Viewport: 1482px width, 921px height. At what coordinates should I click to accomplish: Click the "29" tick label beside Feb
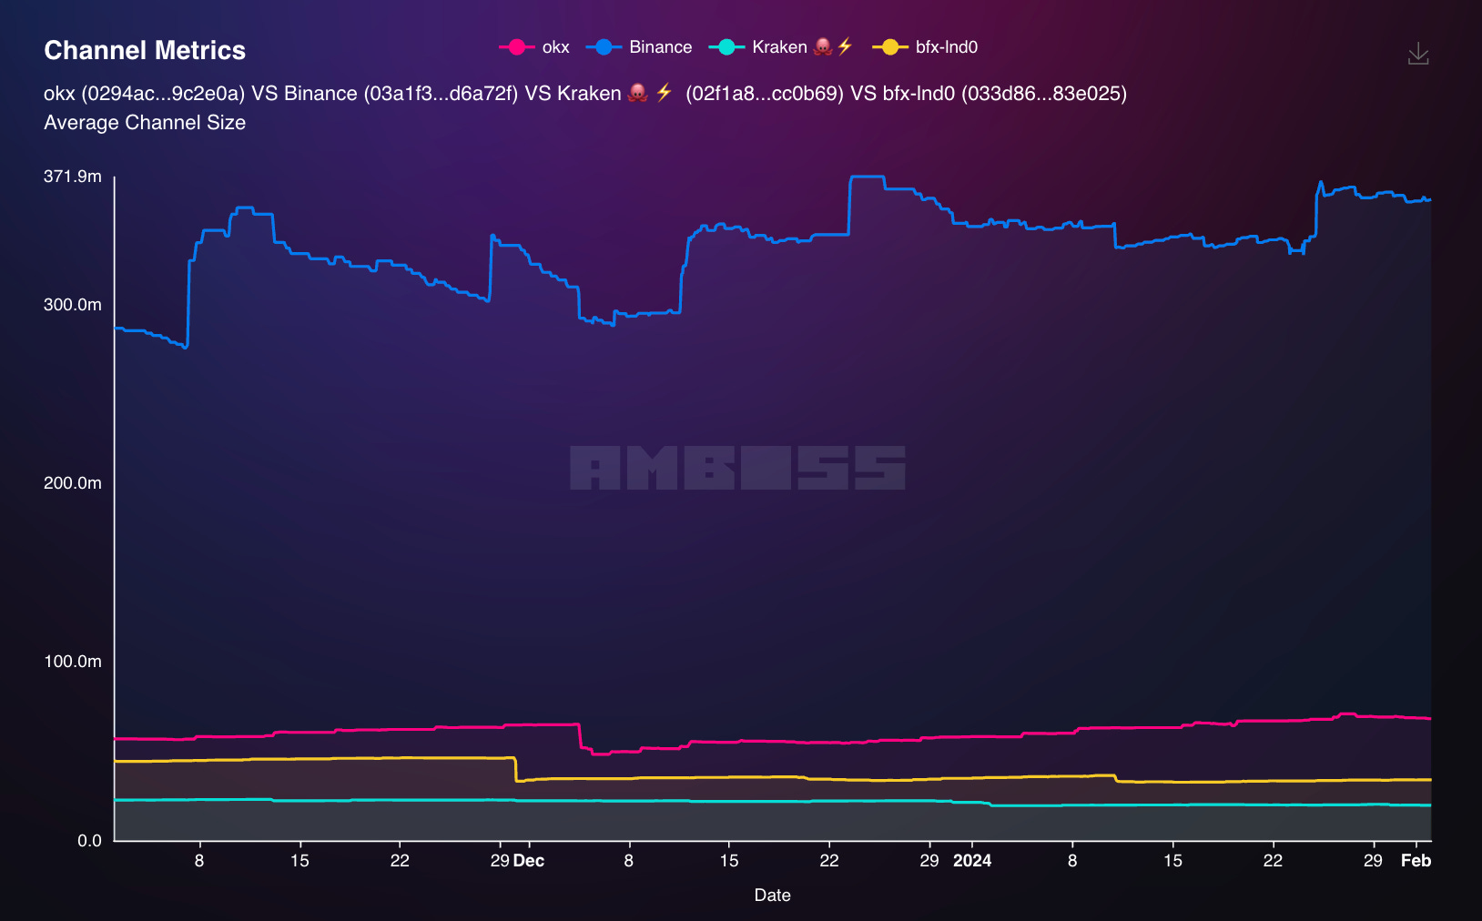pyautogui.click(x=1373, y=861)
